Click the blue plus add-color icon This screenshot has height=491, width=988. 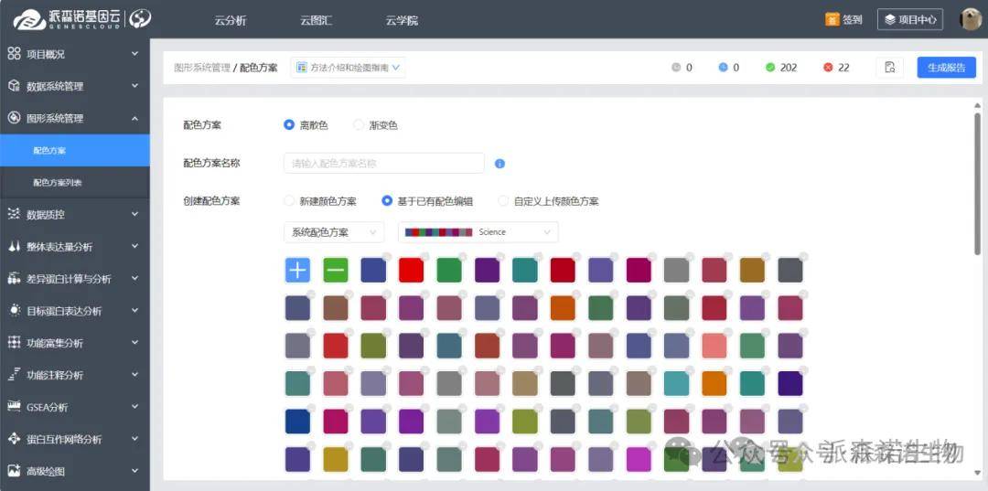298,270
